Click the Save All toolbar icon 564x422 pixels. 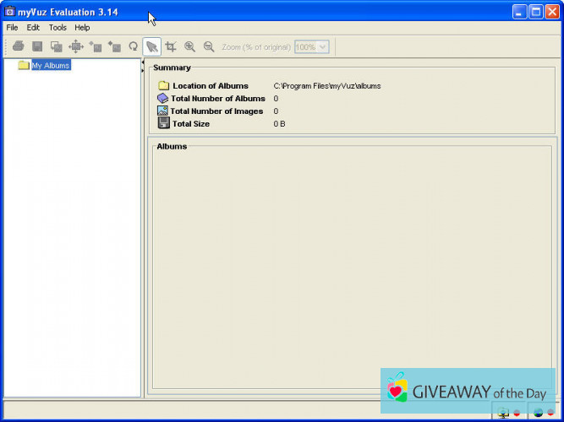click(57, 47)
